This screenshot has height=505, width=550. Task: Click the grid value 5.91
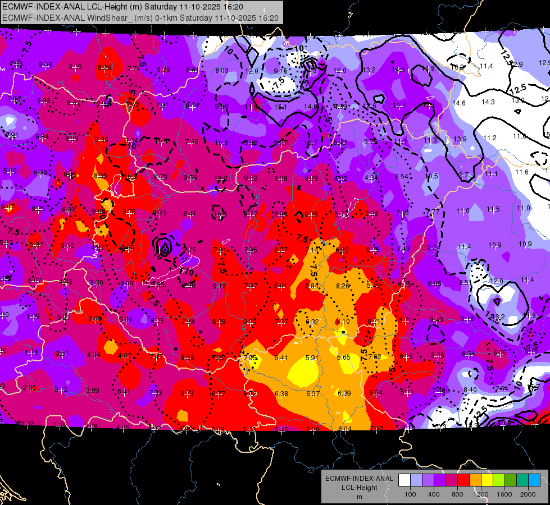[x=312, y=358]
